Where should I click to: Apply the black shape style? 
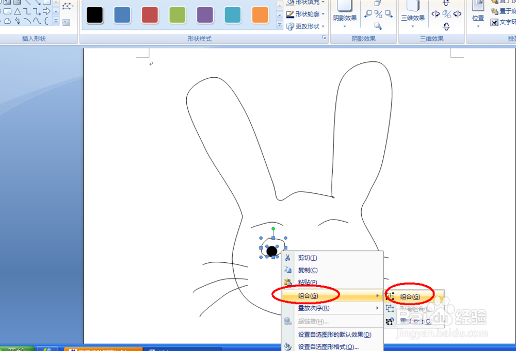pyautogui.click(x=95, y=15)
